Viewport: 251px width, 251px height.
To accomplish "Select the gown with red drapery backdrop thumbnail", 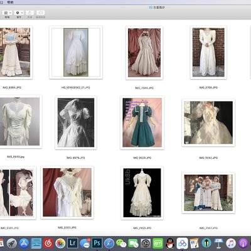I will 144,53.
